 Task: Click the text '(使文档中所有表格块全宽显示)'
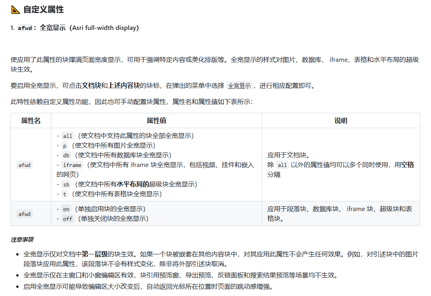point(117,194)
